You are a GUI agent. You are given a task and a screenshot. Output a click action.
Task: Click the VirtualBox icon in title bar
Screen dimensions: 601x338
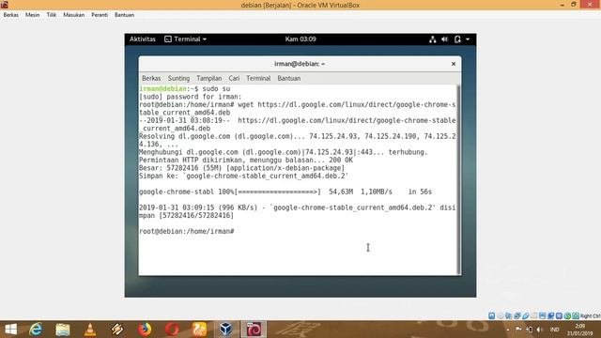pyautogui.click(x=4, y=5)
